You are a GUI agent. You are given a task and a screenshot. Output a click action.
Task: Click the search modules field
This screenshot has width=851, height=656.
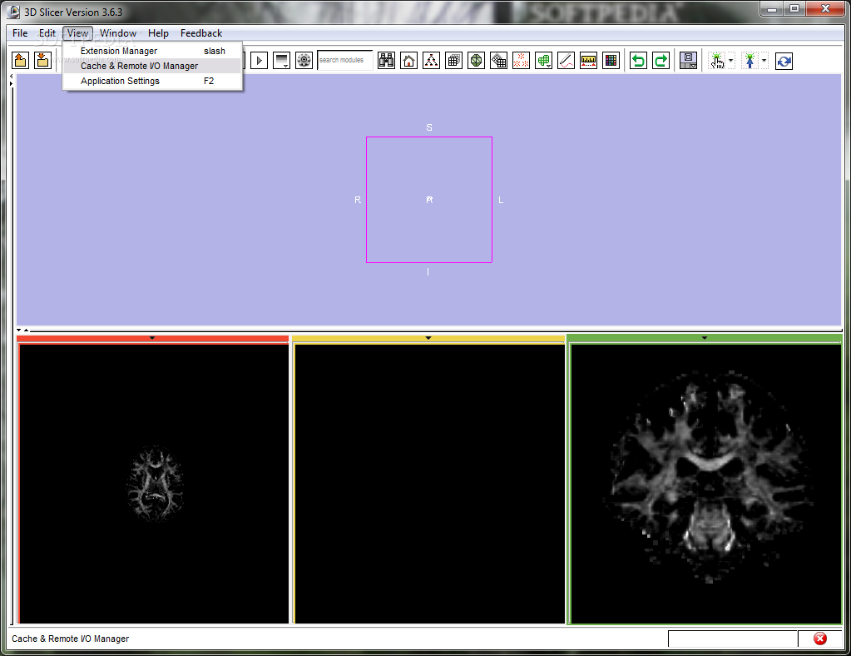345,60
